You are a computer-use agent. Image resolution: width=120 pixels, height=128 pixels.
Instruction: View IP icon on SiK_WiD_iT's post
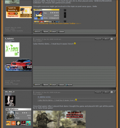click(x=115, y=92)
